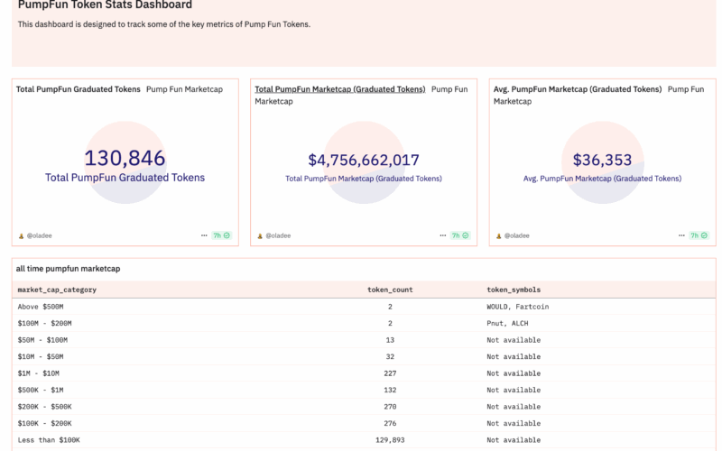Click the $36,353 counter value
Viewport: 722px width, 451px height.
tap(602, 160)
